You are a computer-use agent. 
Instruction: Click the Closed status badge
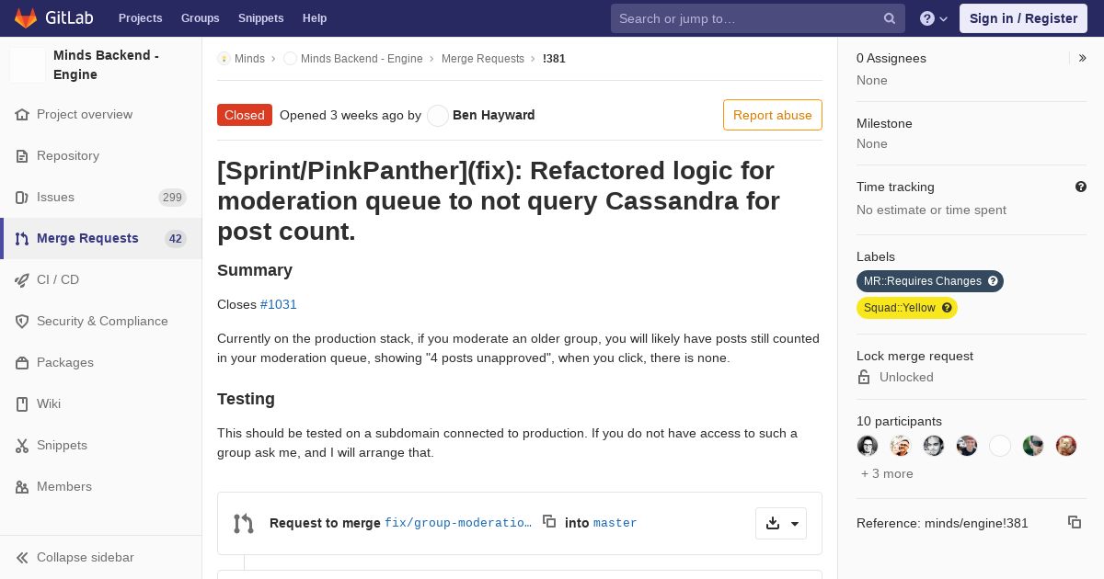tap(245, 115)
